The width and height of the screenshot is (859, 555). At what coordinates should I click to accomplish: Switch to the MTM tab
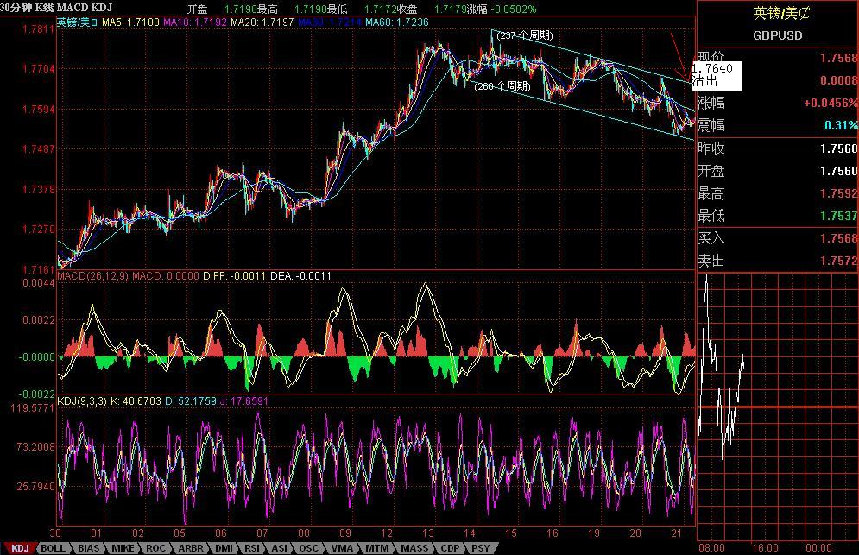[376, 548]
